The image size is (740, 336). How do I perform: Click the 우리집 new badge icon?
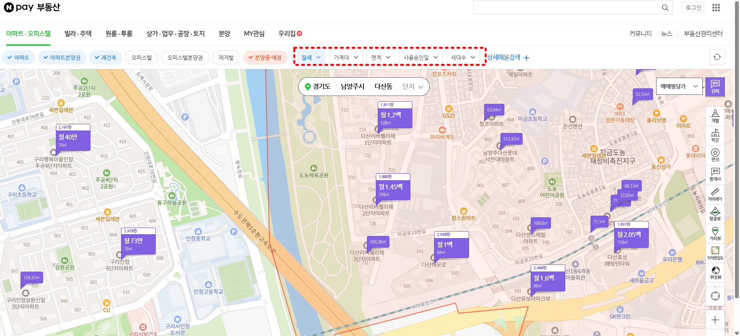299,33
